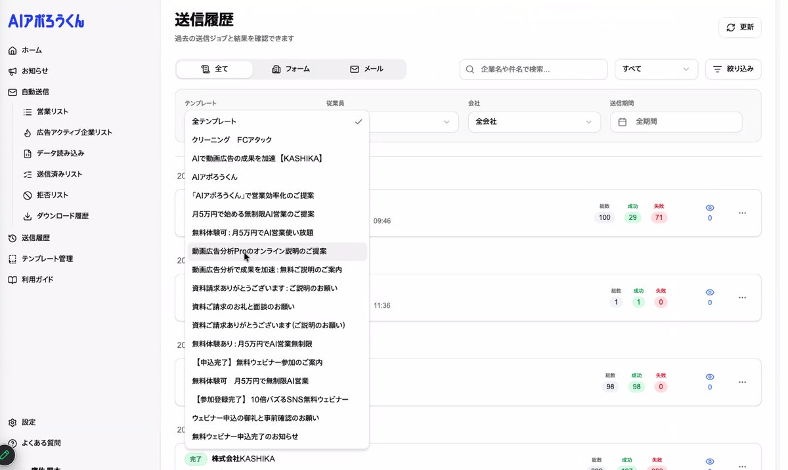The width and height of the screenshot is (788, 470).
Task: Click the green pencil edit icon
Action: (4, 455)
